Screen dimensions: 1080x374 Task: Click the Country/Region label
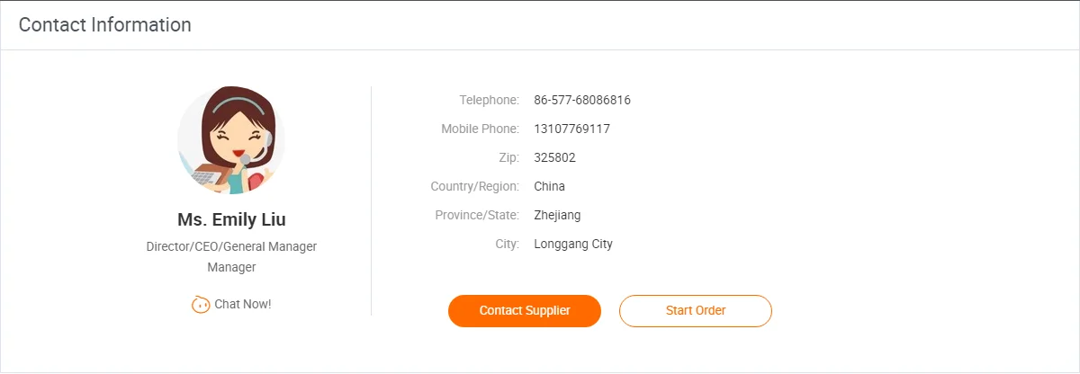[x=475, y=186]
